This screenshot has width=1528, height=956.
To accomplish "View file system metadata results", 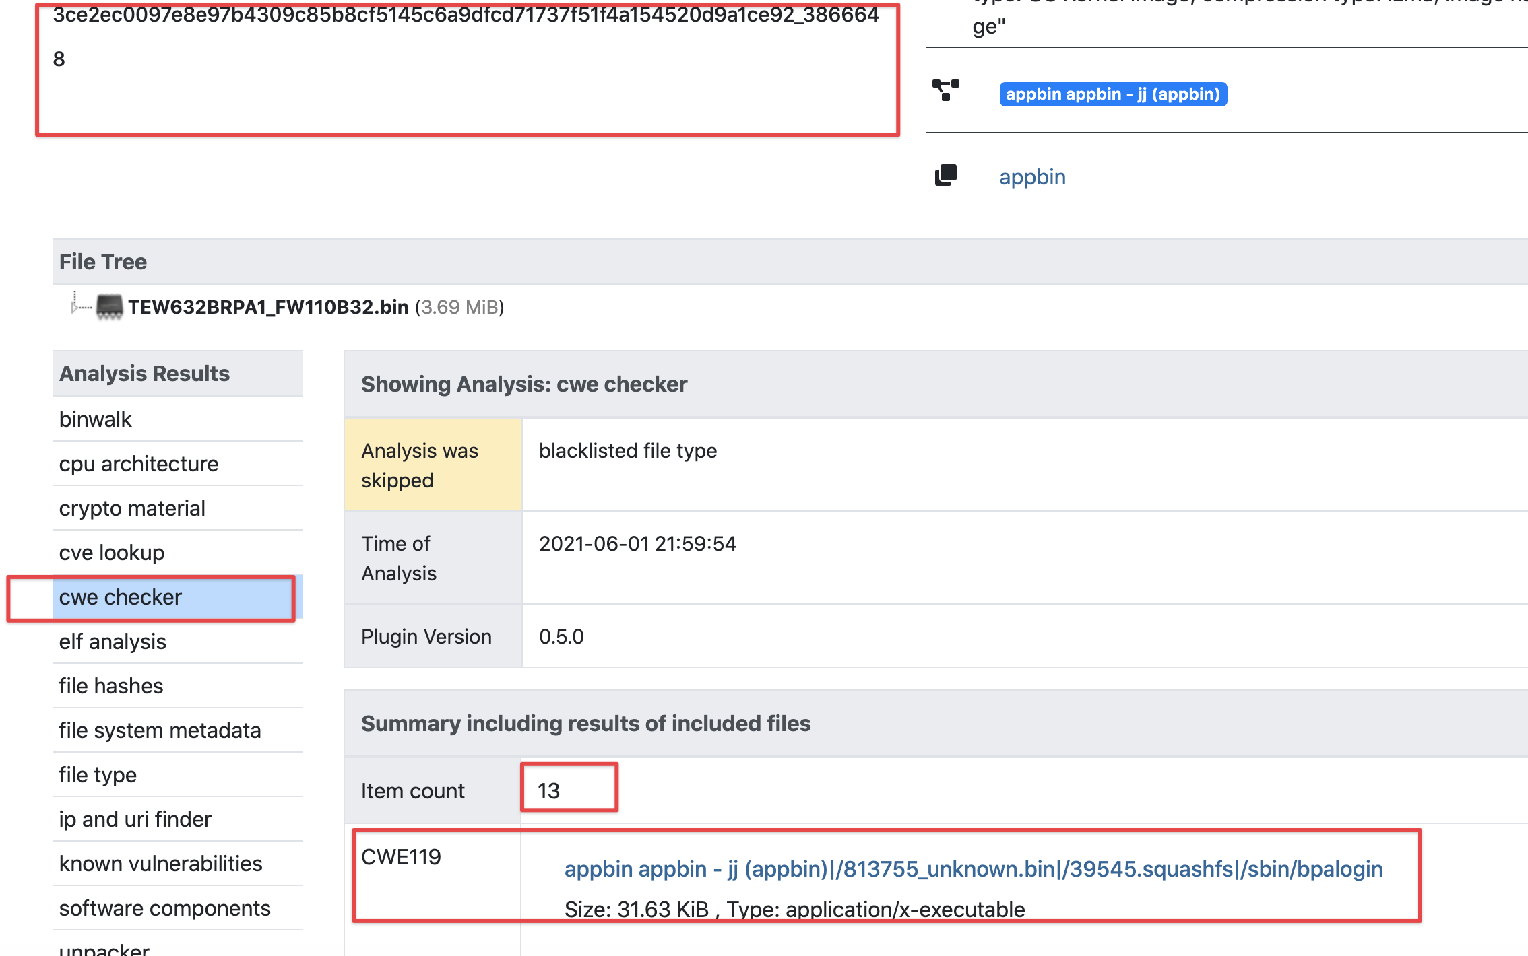I will click(160, 730).
